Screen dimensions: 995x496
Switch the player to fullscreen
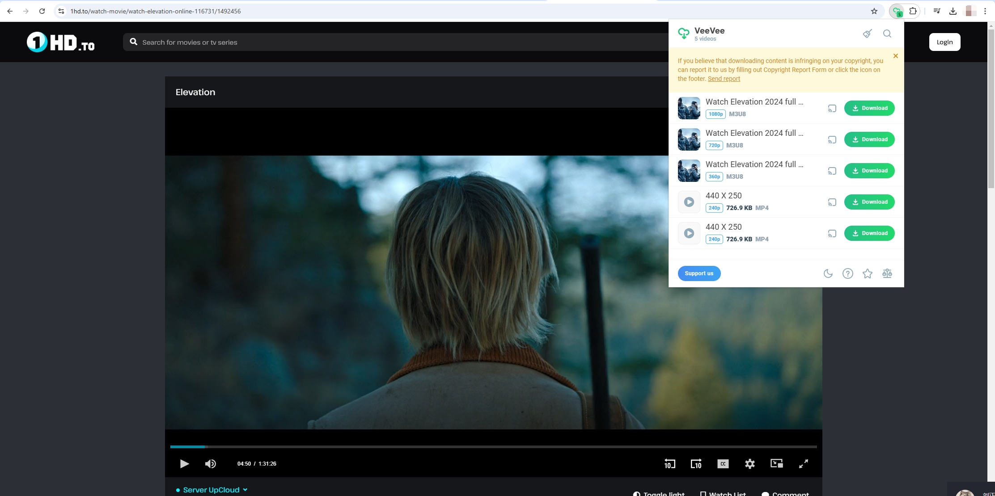804,464
